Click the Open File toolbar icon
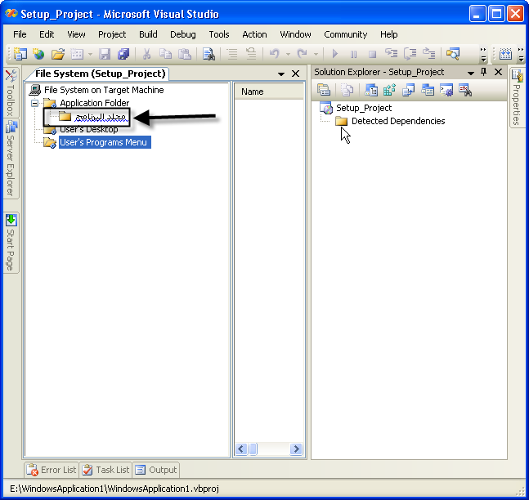Viewport: 529px width, 500px height. pos(58,54)
